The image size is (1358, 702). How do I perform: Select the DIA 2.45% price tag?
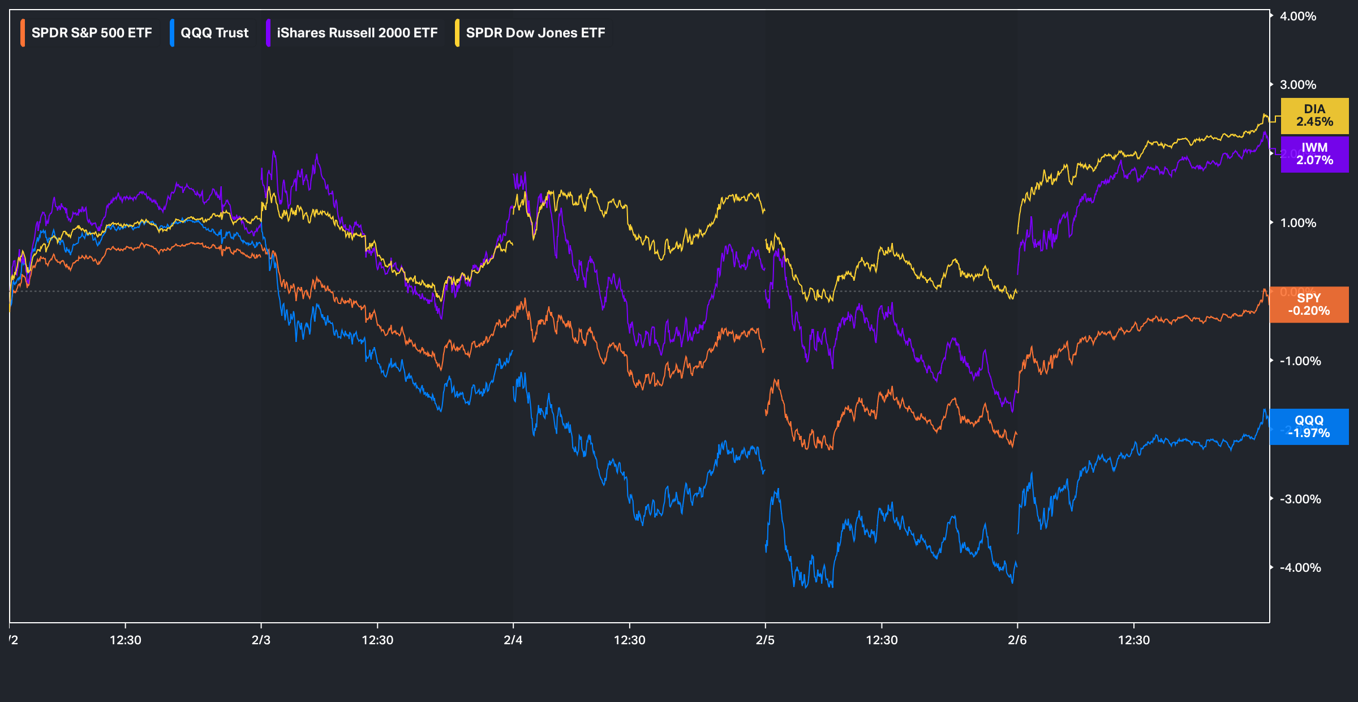coord(1314,115)
